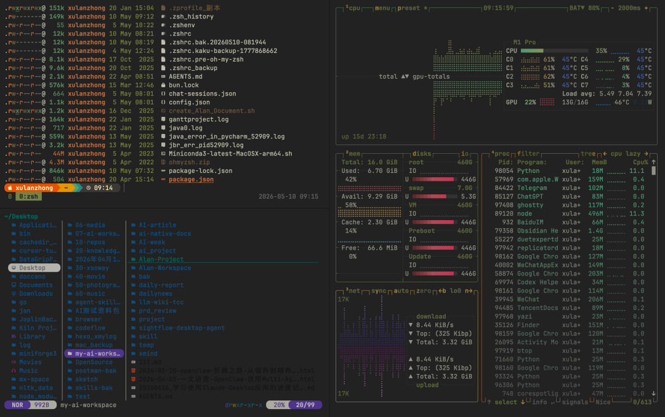This screenshot has width=665, height=417.
Task: Click the process list scrollbar thumb
Action: (x=653, y=170)
